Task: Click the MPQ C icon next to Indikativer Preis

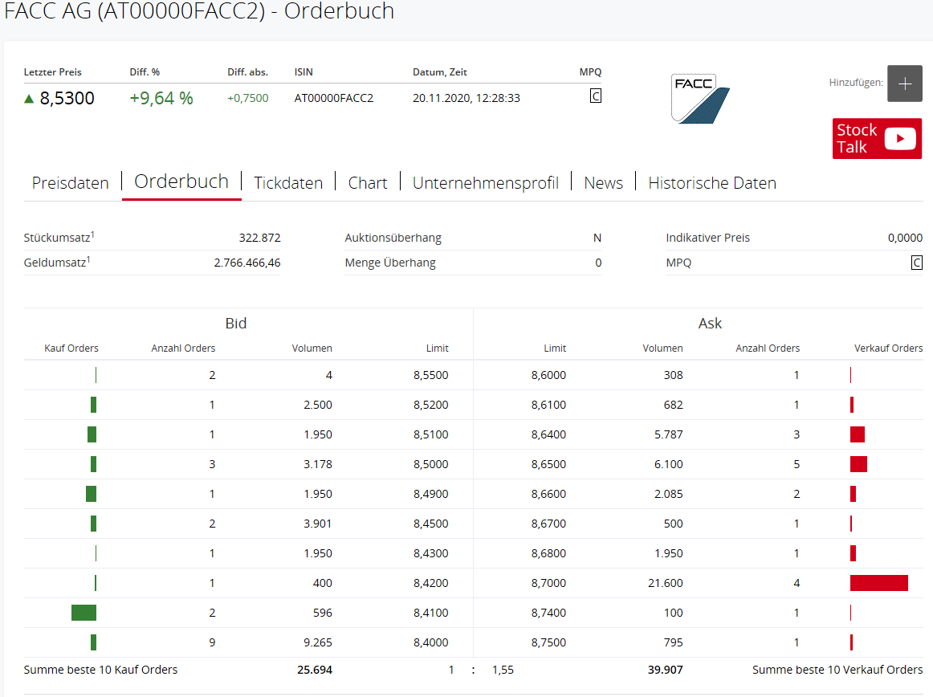Action: click(x=916, y=262)
